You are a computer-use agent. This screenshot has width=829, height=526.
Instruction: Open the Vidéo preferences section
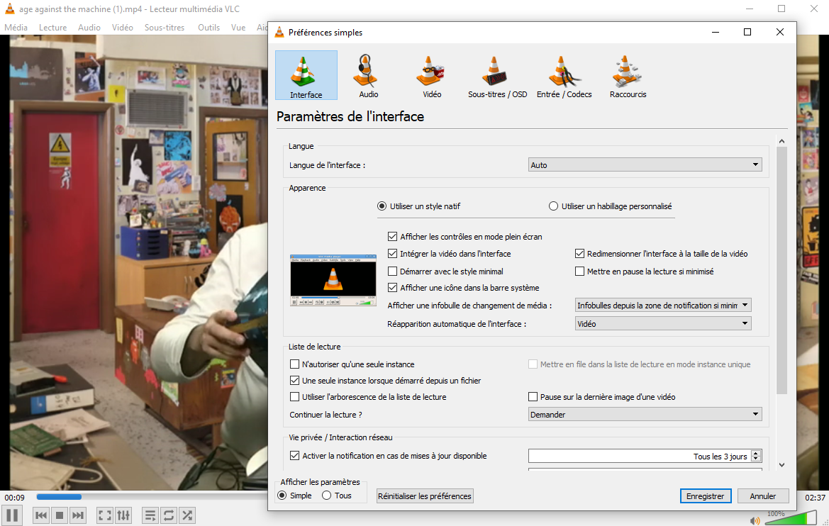click(431, 76)
